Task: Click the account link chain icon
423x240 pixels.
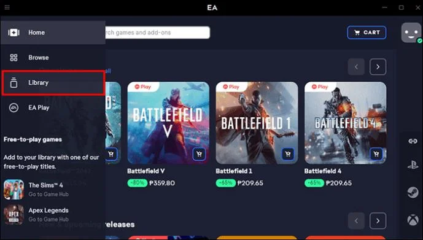Action: point(413,141)
